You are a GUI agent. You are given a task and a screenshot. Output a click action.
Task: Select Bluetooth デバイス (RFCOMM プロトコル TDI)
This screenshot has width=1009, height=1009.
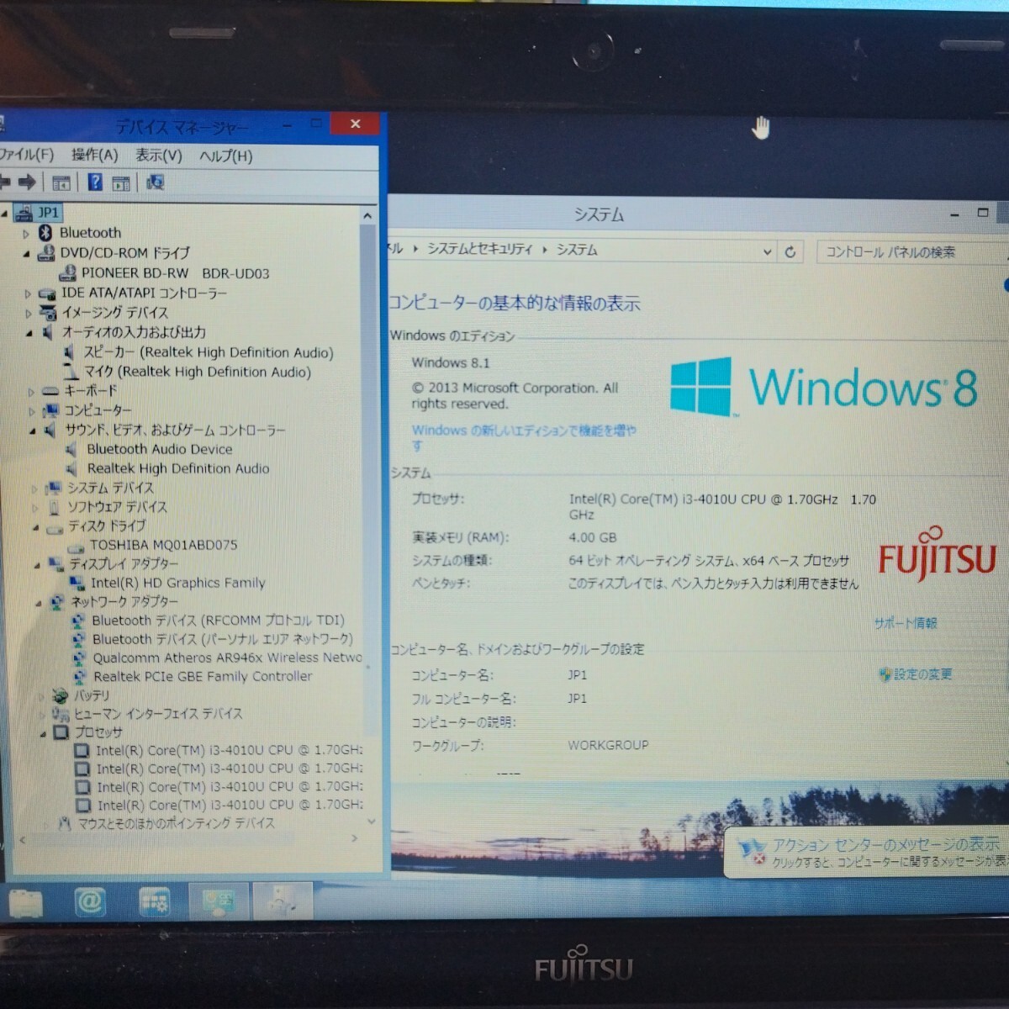219,621
